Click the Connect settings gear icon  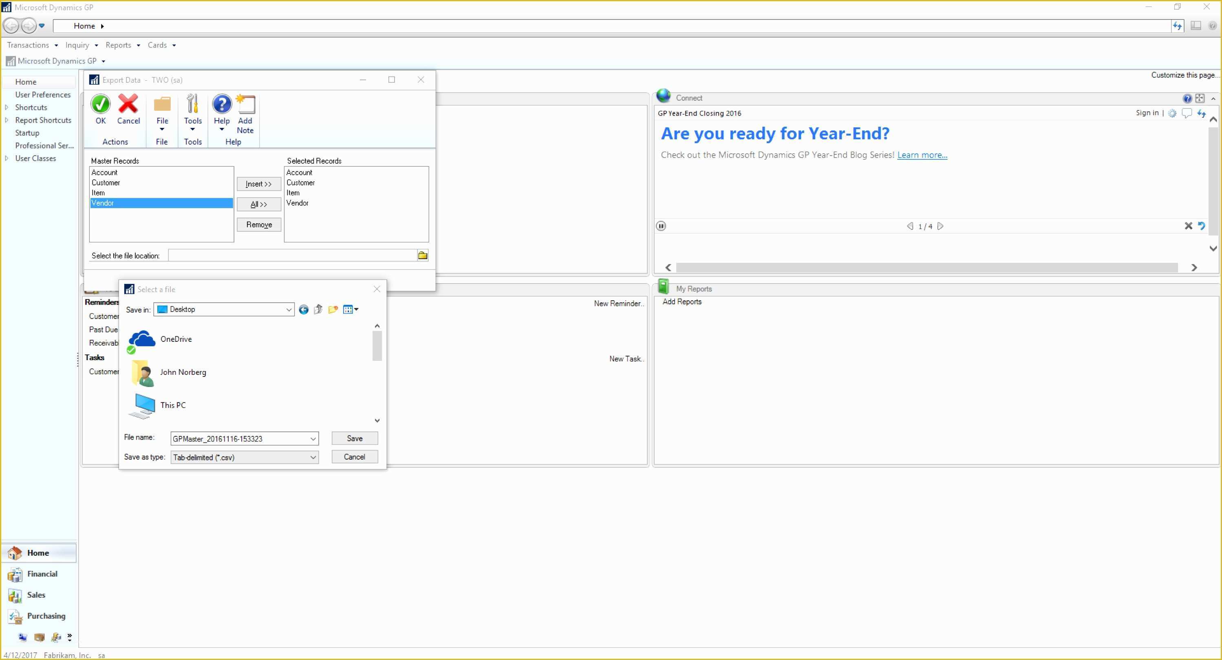click(x=1172, y=113)
